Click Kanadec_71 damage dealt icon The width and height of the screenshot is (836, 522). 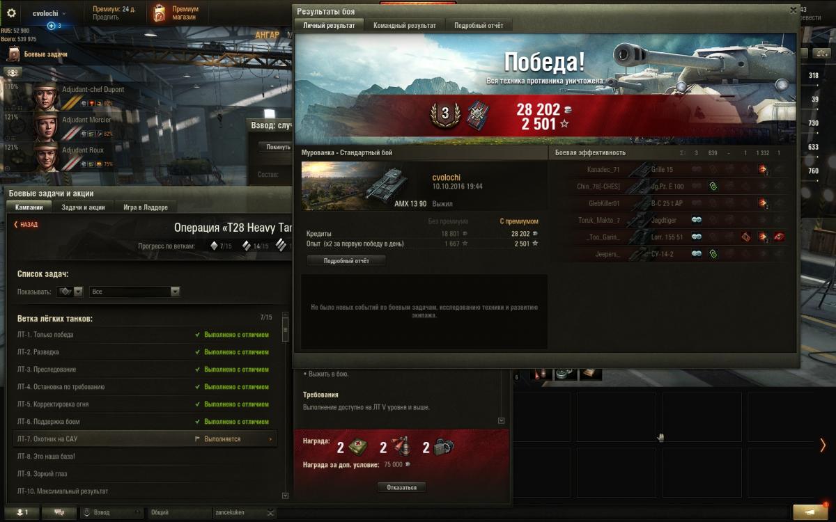[x=763, y=169]
